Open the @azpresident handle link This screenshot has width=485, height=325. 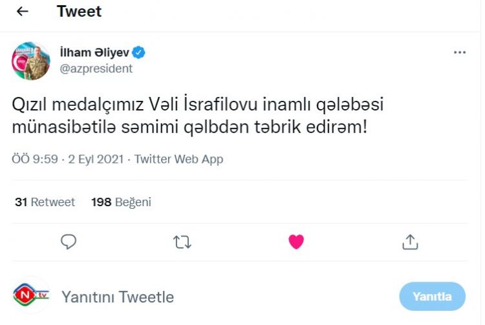[x=96, y=68]
